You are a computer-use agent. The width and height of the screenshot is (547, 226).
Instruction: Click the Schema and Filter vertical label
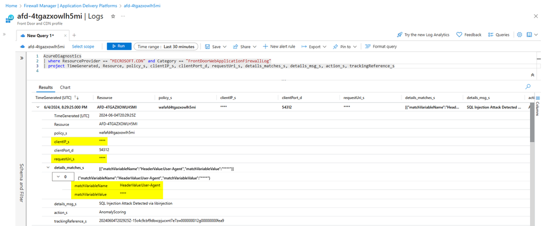click(22, 183)
